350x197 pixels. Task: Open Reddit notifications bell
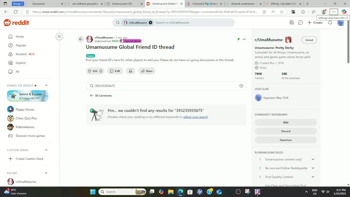(330, 23)
